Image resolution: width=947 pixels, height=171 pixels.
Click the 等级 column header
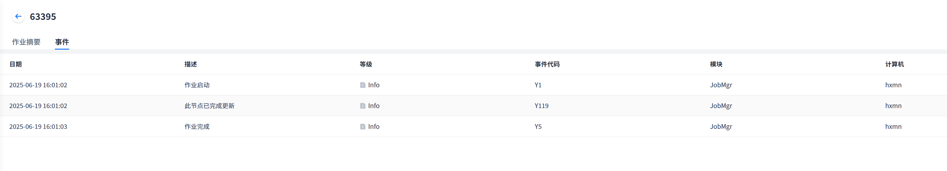click(x=365, y=64)
